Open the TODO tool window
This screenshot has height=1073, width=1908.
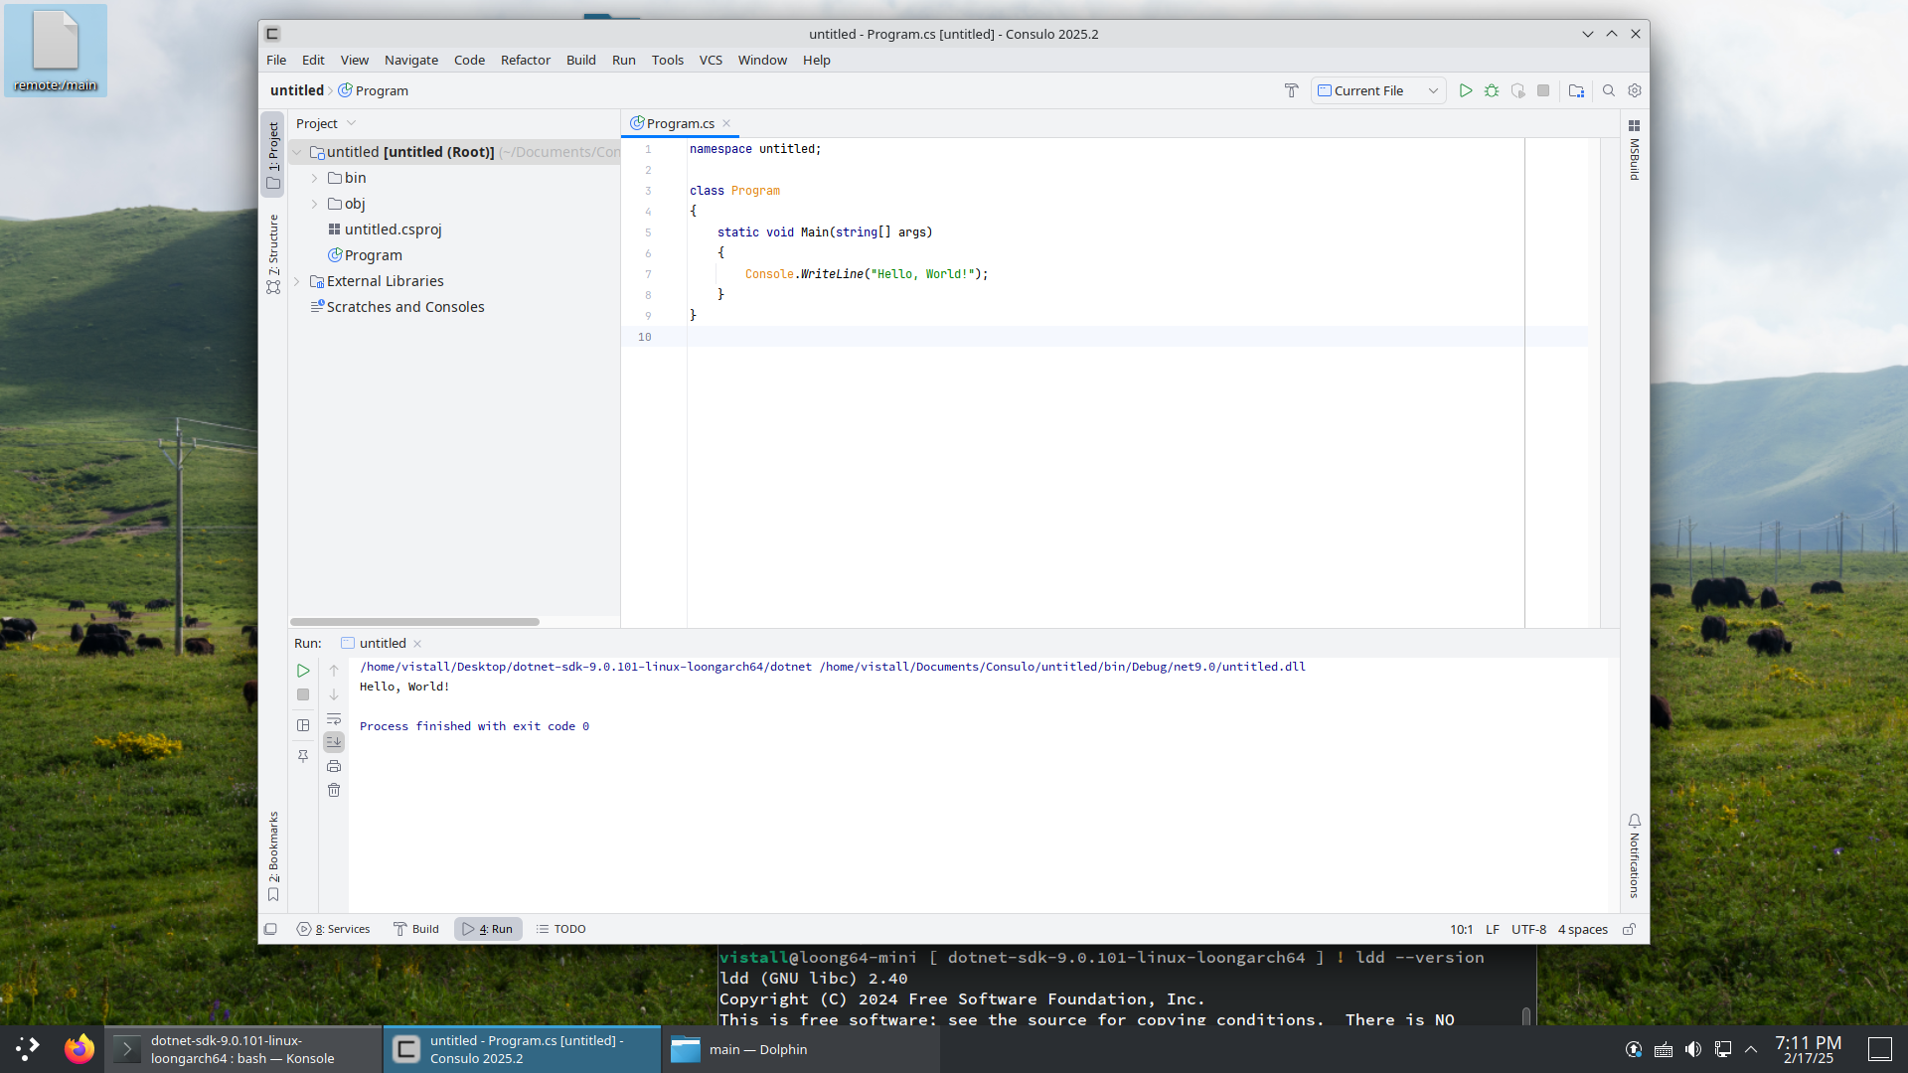(561, 929)
